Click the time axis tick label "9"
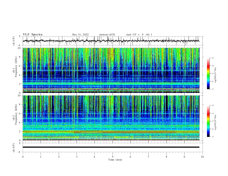Image resolution: width=228 pixels, height=176 pixels. pyautogui.click(x=184, y=157)
